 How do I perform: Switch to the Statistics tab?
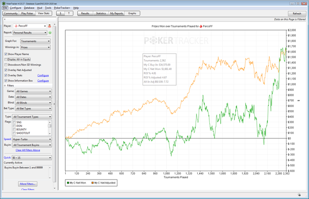click(x=101, y=13)
